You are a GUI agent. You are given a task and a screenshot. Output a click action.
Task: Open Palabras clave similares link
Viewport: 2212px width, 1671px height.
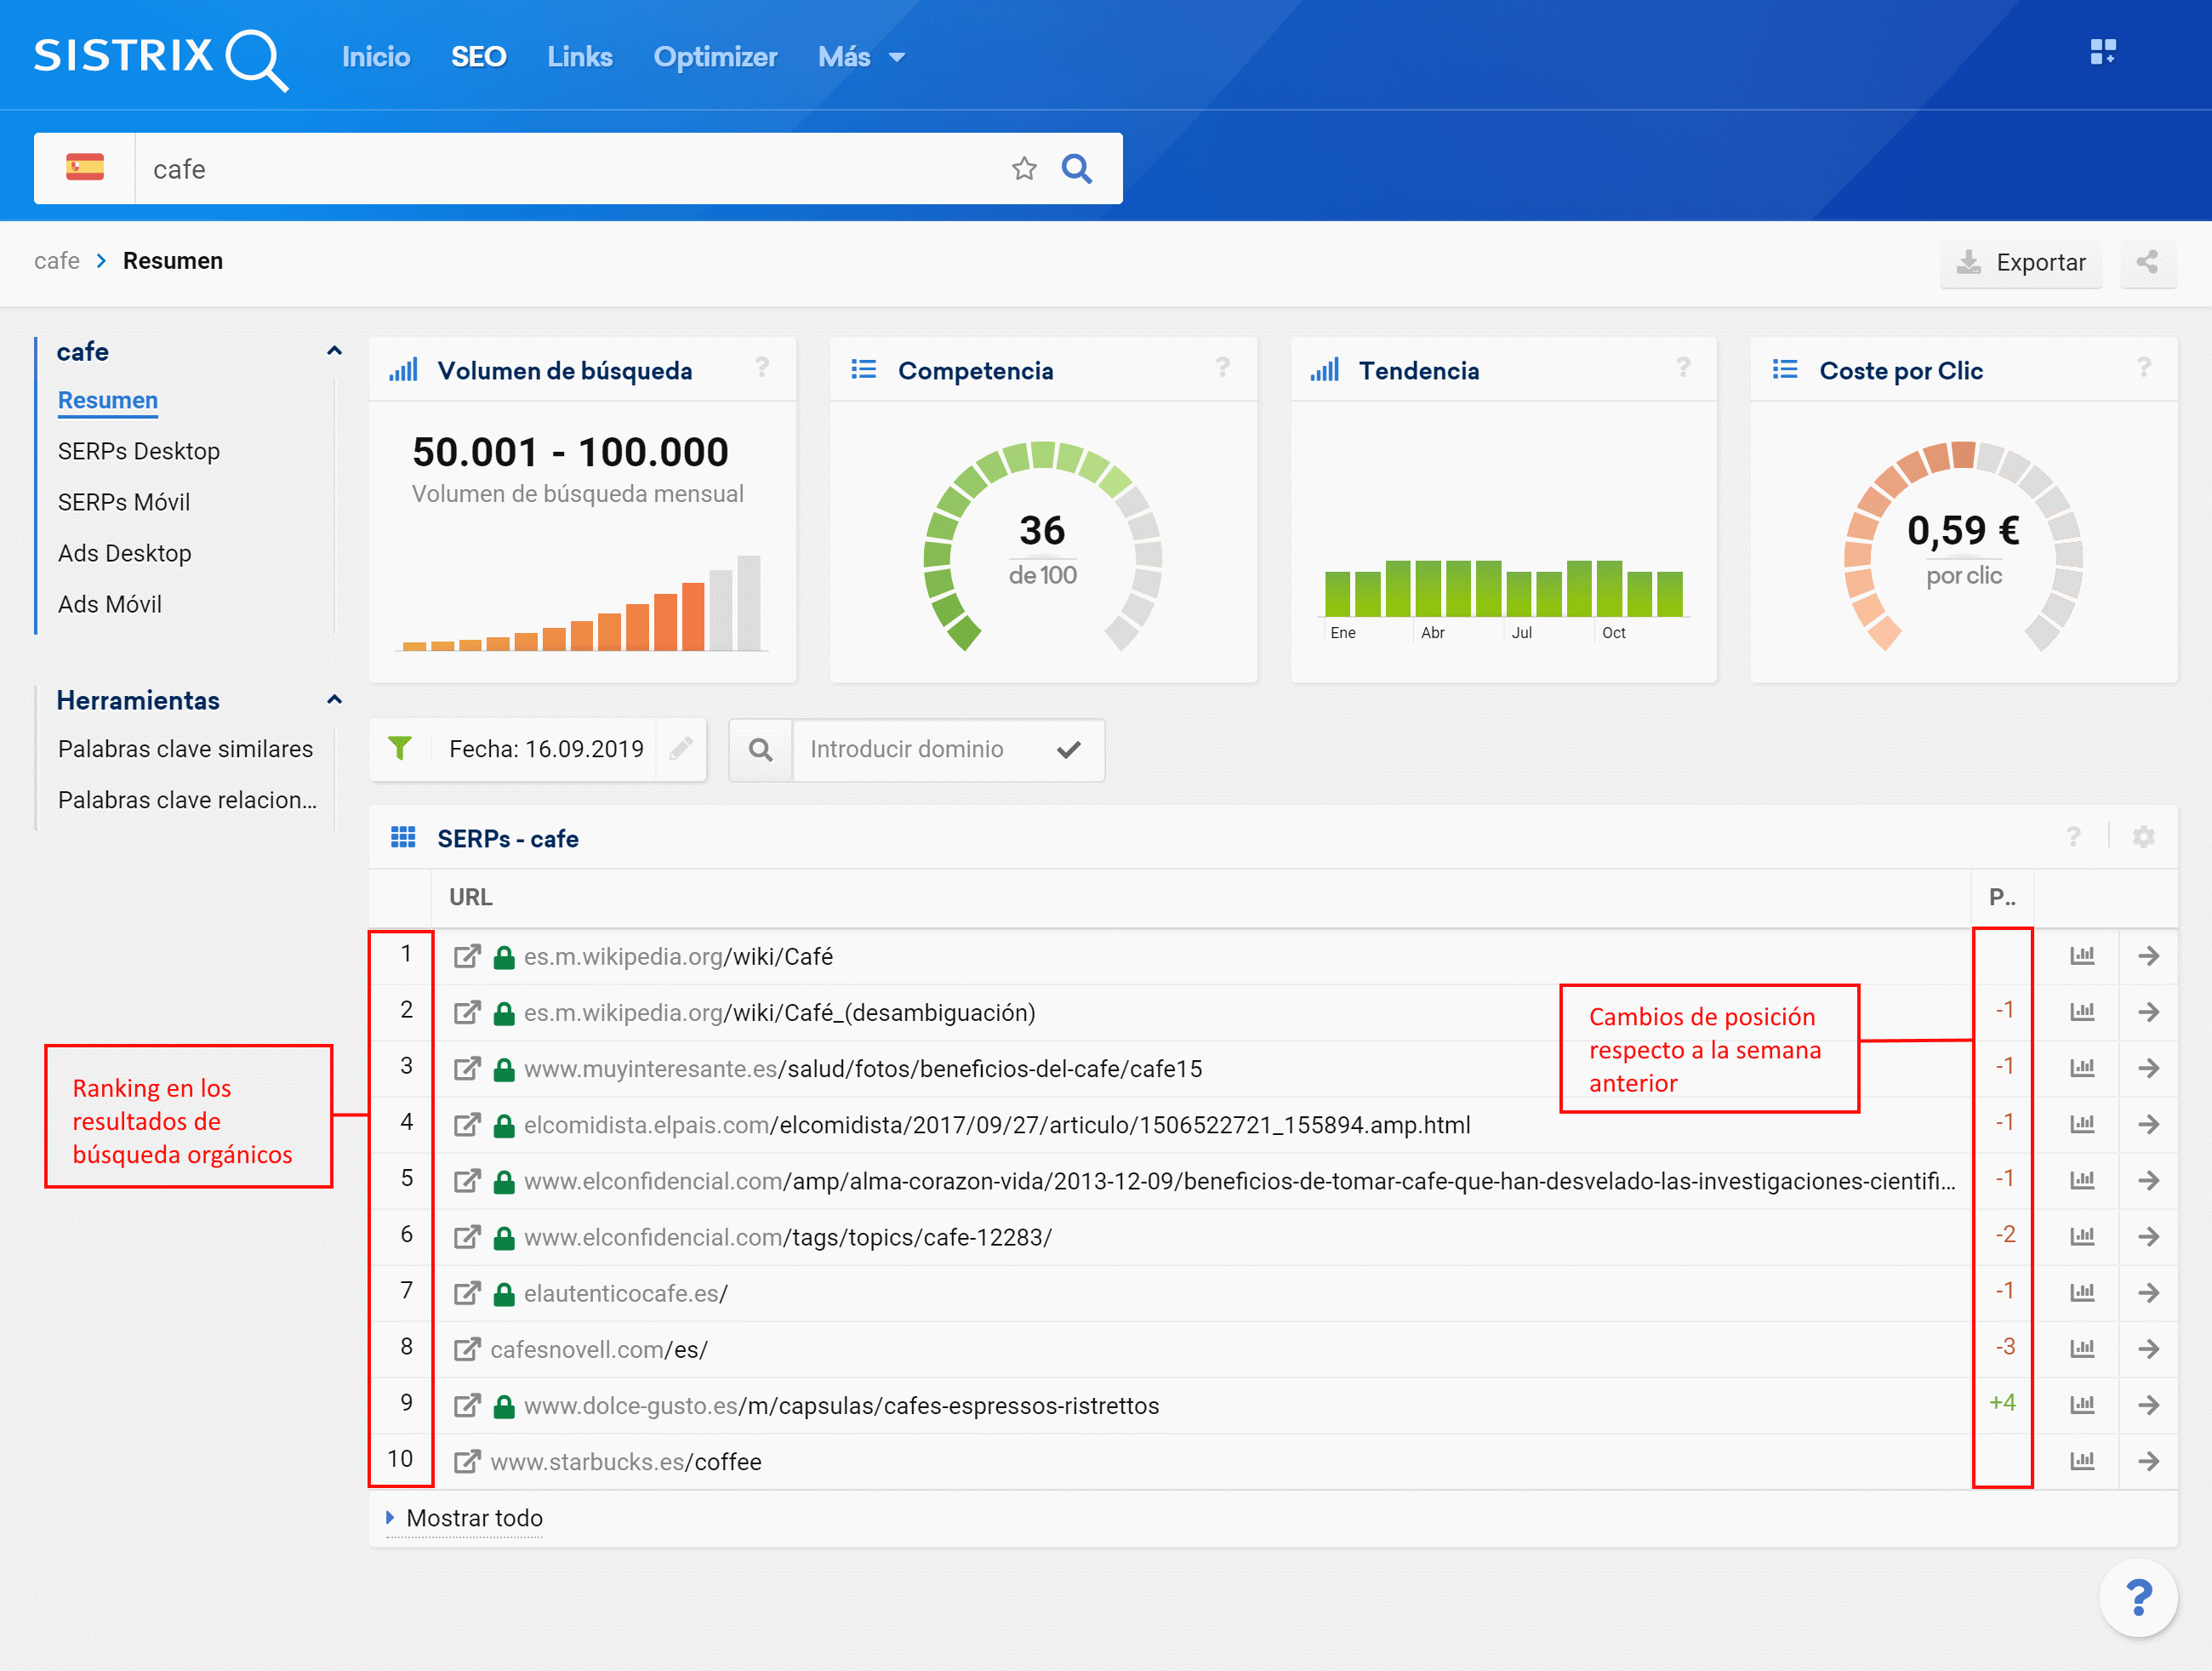pos(185,749)
